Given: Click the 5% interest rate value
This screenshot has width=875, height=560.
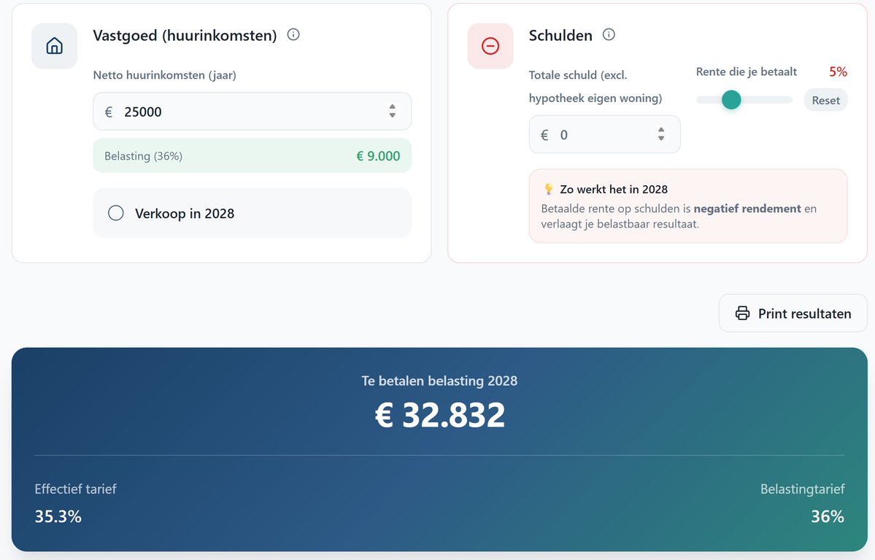Looking at the screenshot, I should tap(838, 72).
